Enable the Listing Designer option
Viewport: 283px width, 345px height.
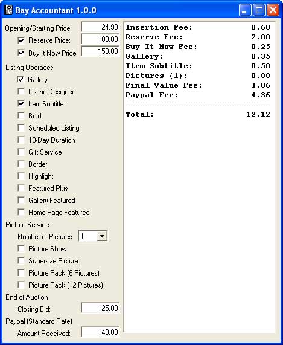pyautogui.click(x=21, y=91)
